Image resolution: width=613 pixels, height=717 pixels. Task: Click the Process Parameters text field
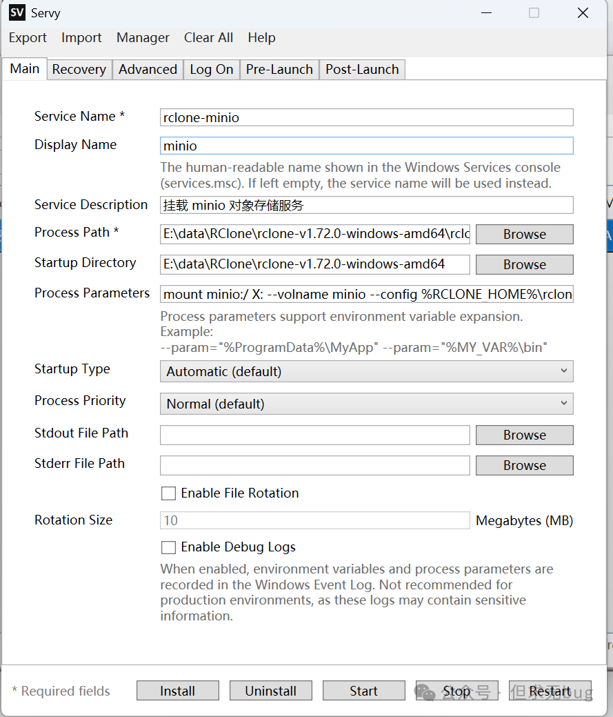point(366,295)
